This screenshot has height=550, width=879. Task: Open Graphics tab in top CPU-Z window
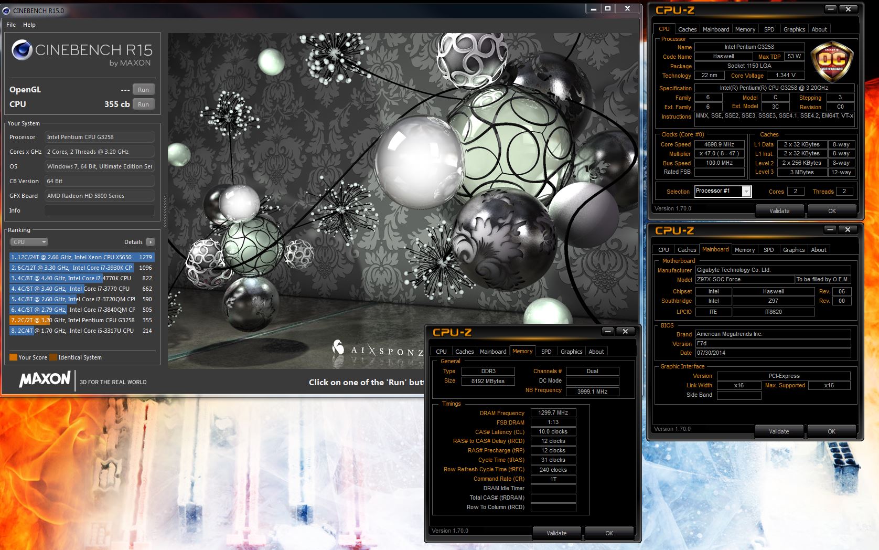pos(794,29)
